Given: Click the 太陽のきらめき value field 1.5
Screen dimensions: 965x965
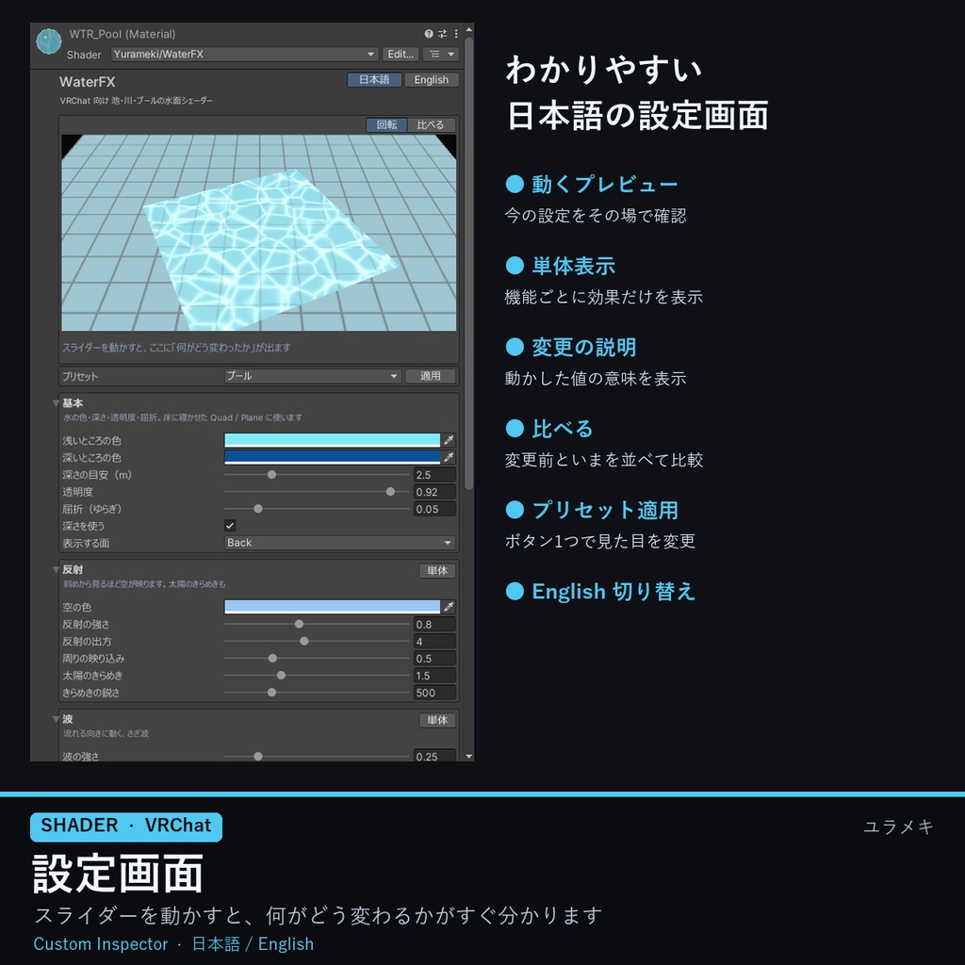Looking at the screenshot, I should point(434,675).
